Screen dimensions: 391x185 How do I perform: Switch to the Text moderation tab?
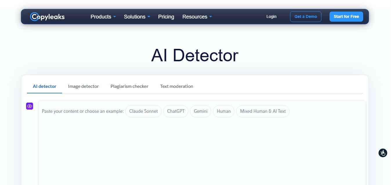[x=177, y=86]
